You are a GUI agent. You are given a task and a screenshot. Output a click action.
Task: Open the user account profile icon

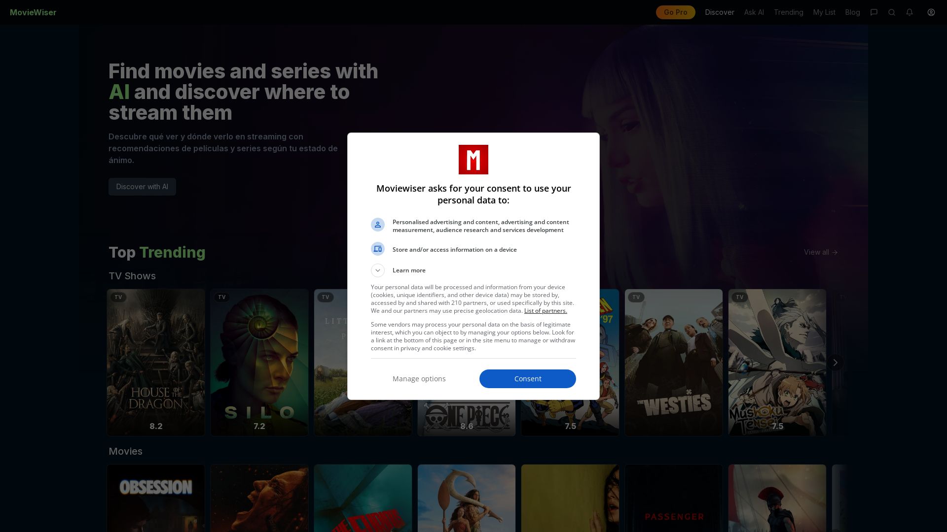coord(931,12)
